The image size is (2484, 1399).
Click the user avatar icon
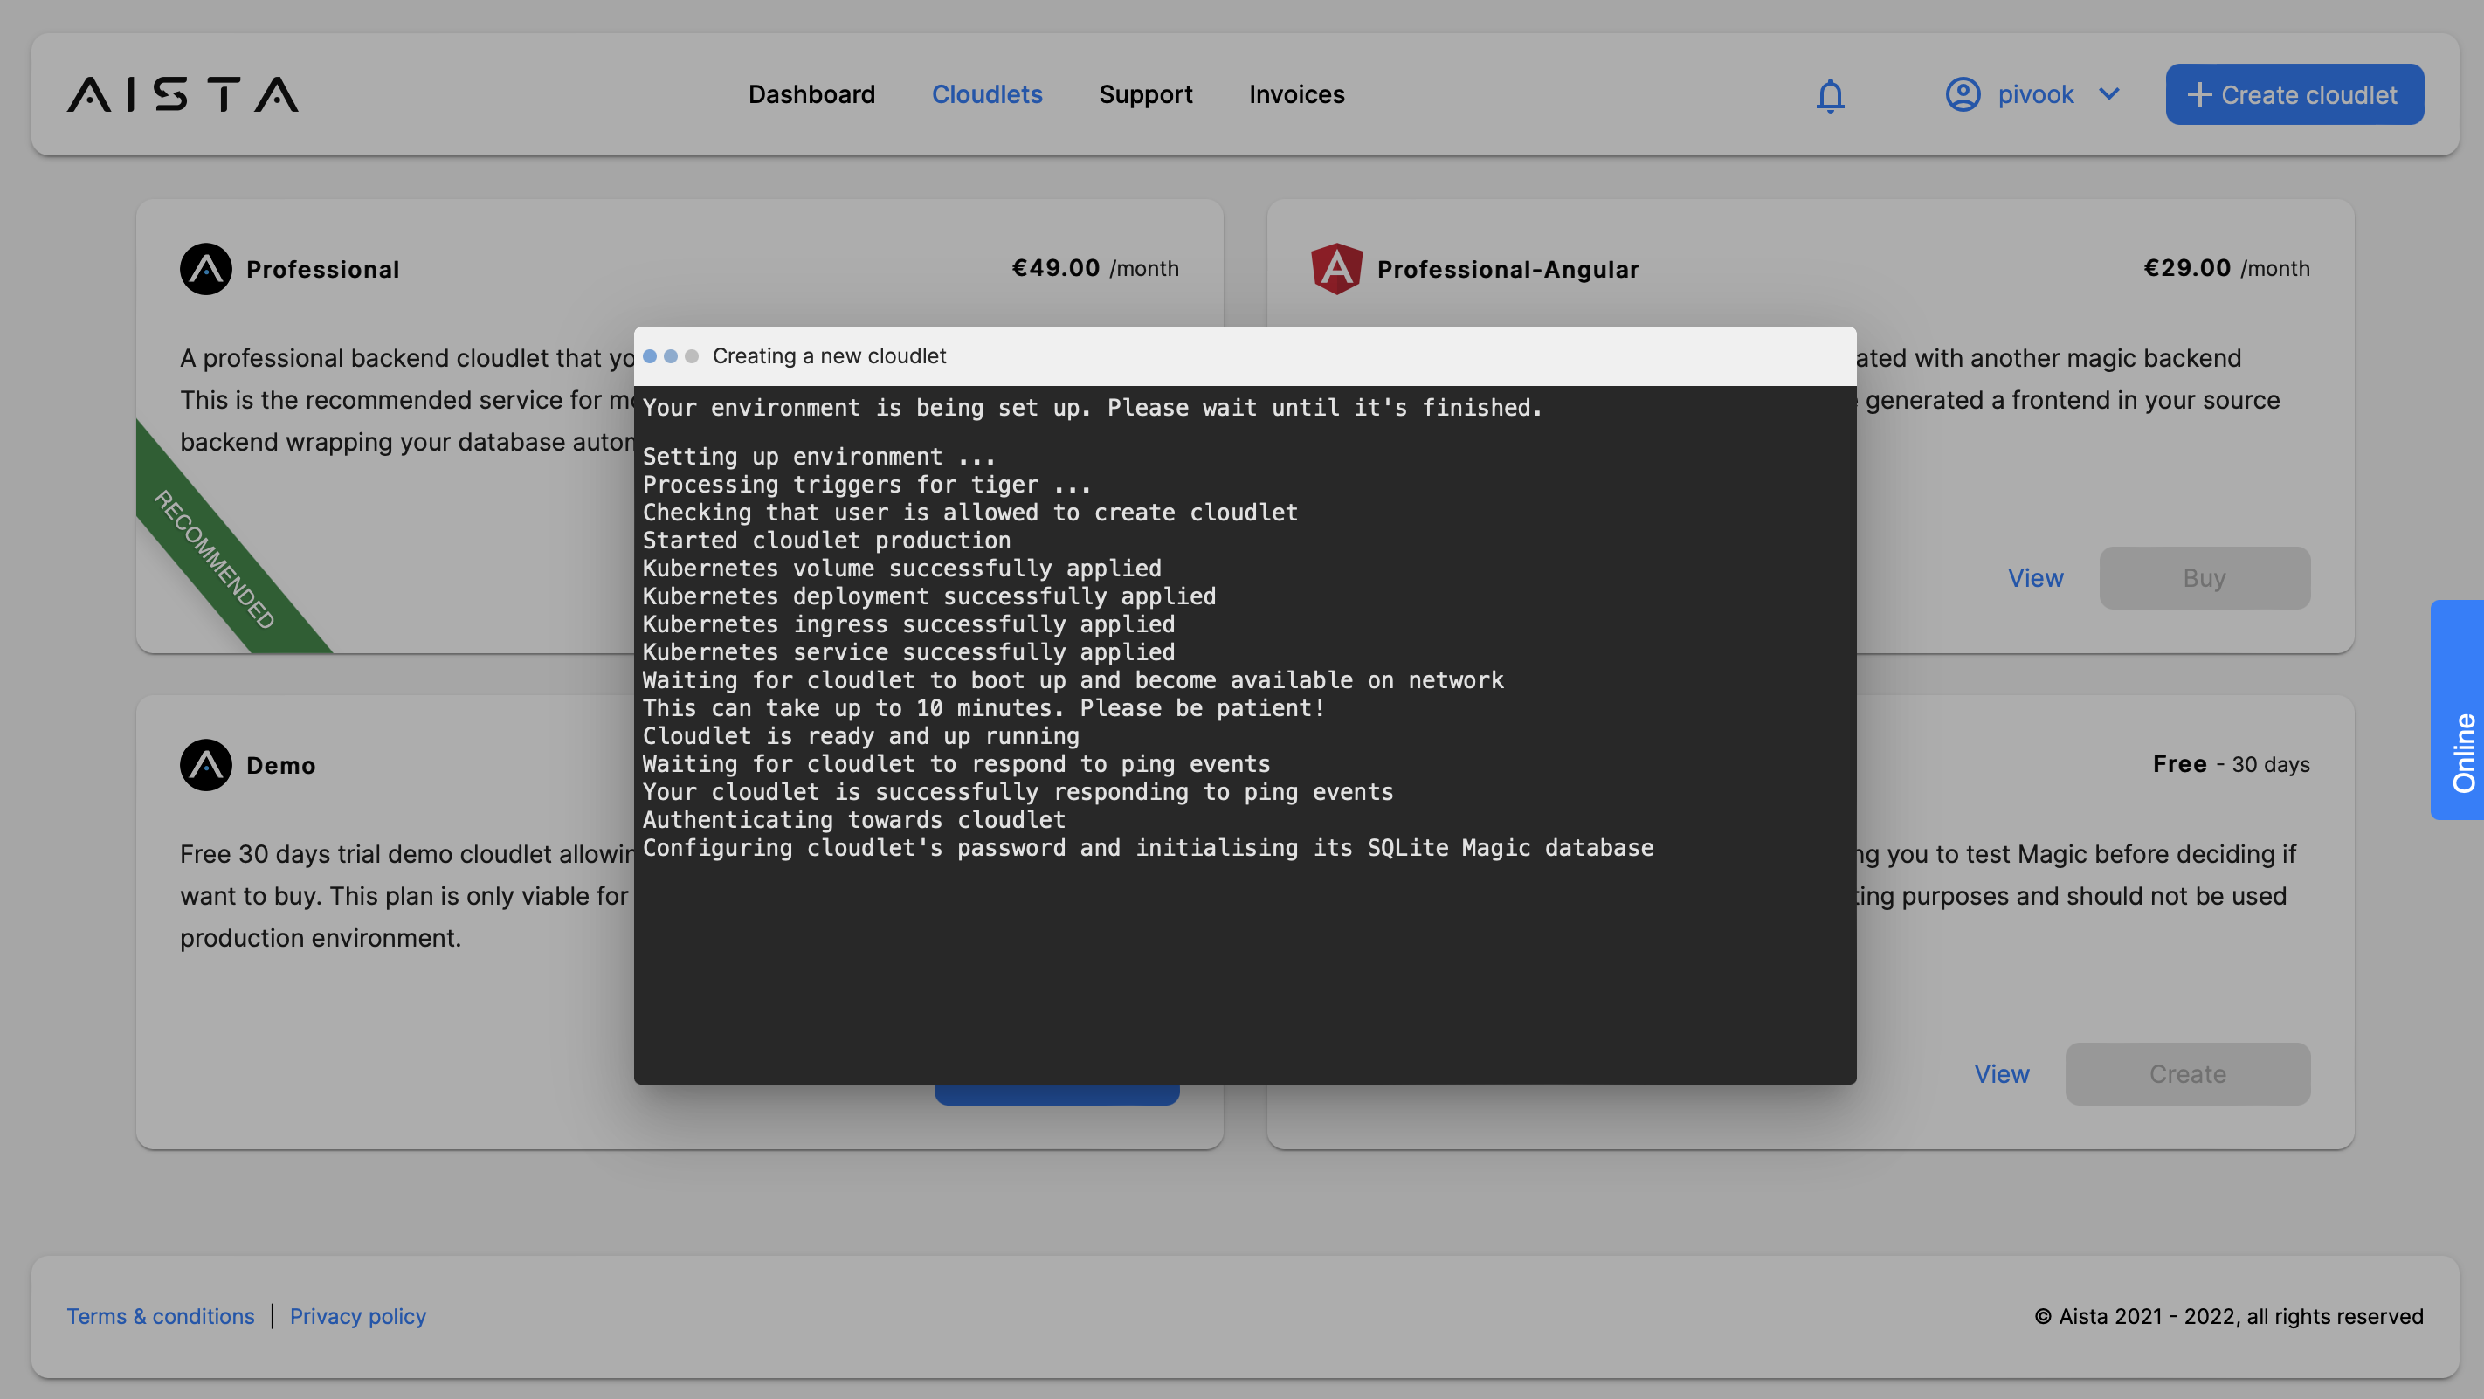pos(1963,94)
